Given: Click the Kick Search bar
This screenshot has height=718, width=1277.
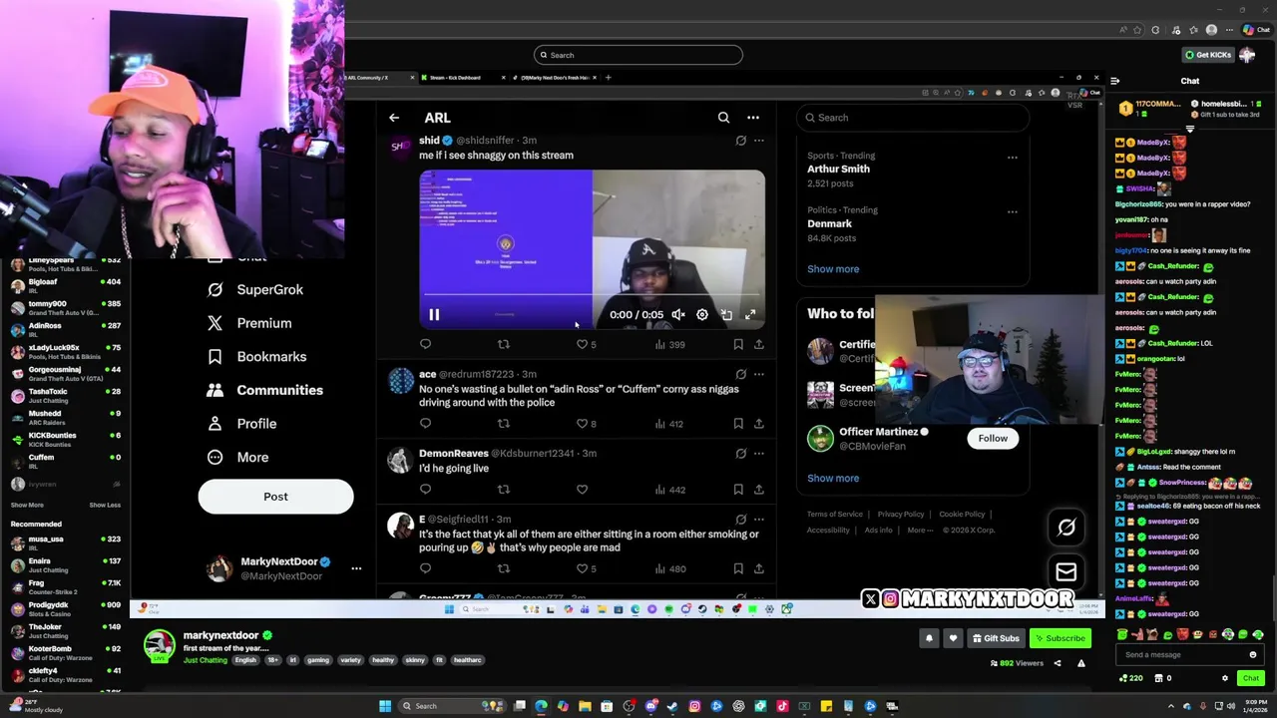Looking at the screenshot, I should tap(638, 55).
